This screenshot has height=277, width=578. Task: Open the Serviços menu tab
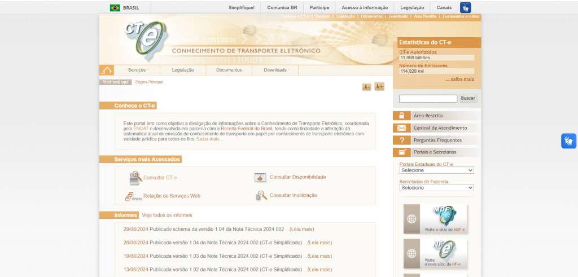point(137,70)
